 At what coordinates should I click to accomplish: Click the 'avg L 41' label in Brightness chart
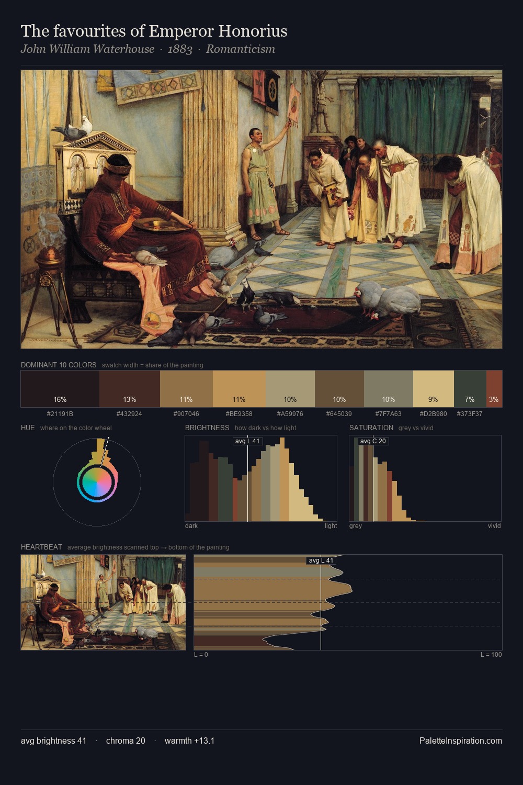click(247, 441)
